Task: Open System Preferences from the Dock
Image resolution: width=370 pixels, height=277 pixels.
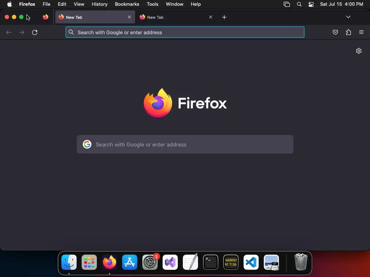Action: [150, 262]
